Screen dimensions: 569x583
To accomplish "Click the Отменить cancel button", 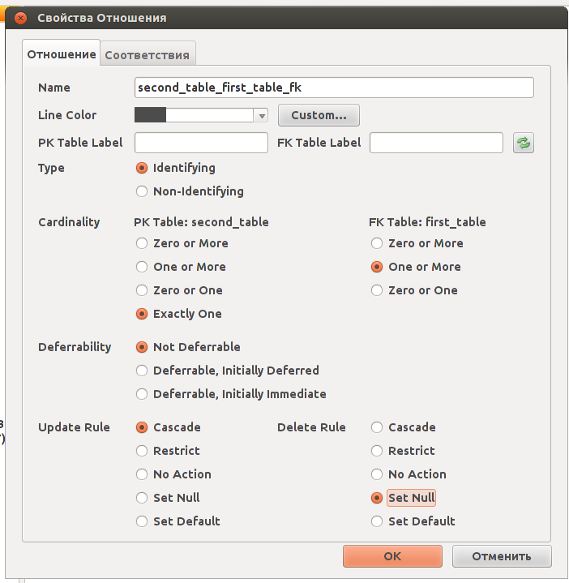I will (x=502, y=556).
